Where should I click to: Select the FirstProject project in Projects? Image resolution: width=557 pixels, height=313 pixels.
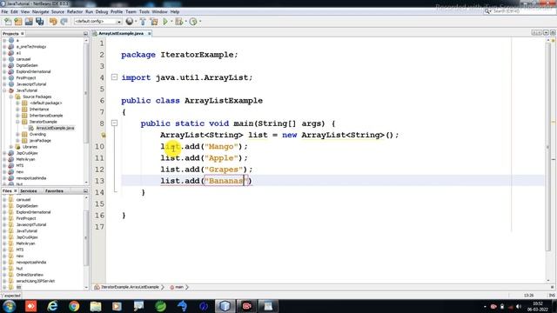point(26,77)
